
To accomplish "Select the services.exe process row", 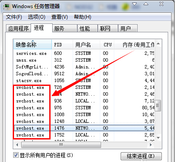I will pyautogui.click(x=85, y=53).
